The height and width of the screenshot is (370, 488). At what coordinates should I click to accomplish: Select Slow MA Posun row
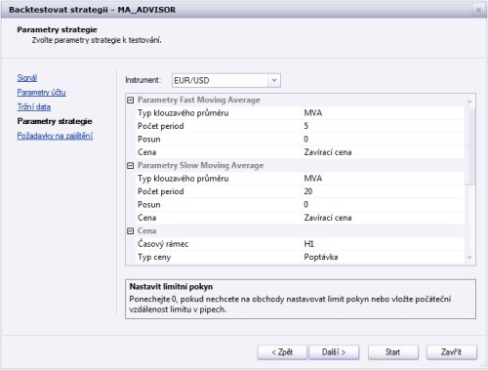tap(300, 205)
